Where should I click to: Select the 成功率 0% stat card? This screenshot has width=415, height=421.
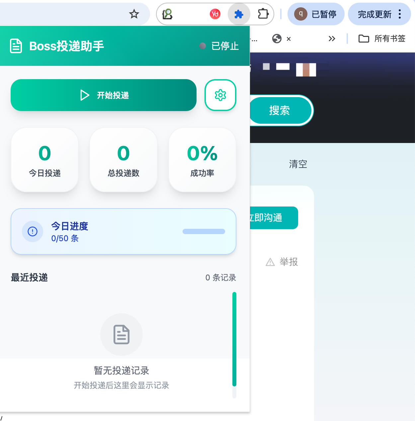[x=202, y=160]
